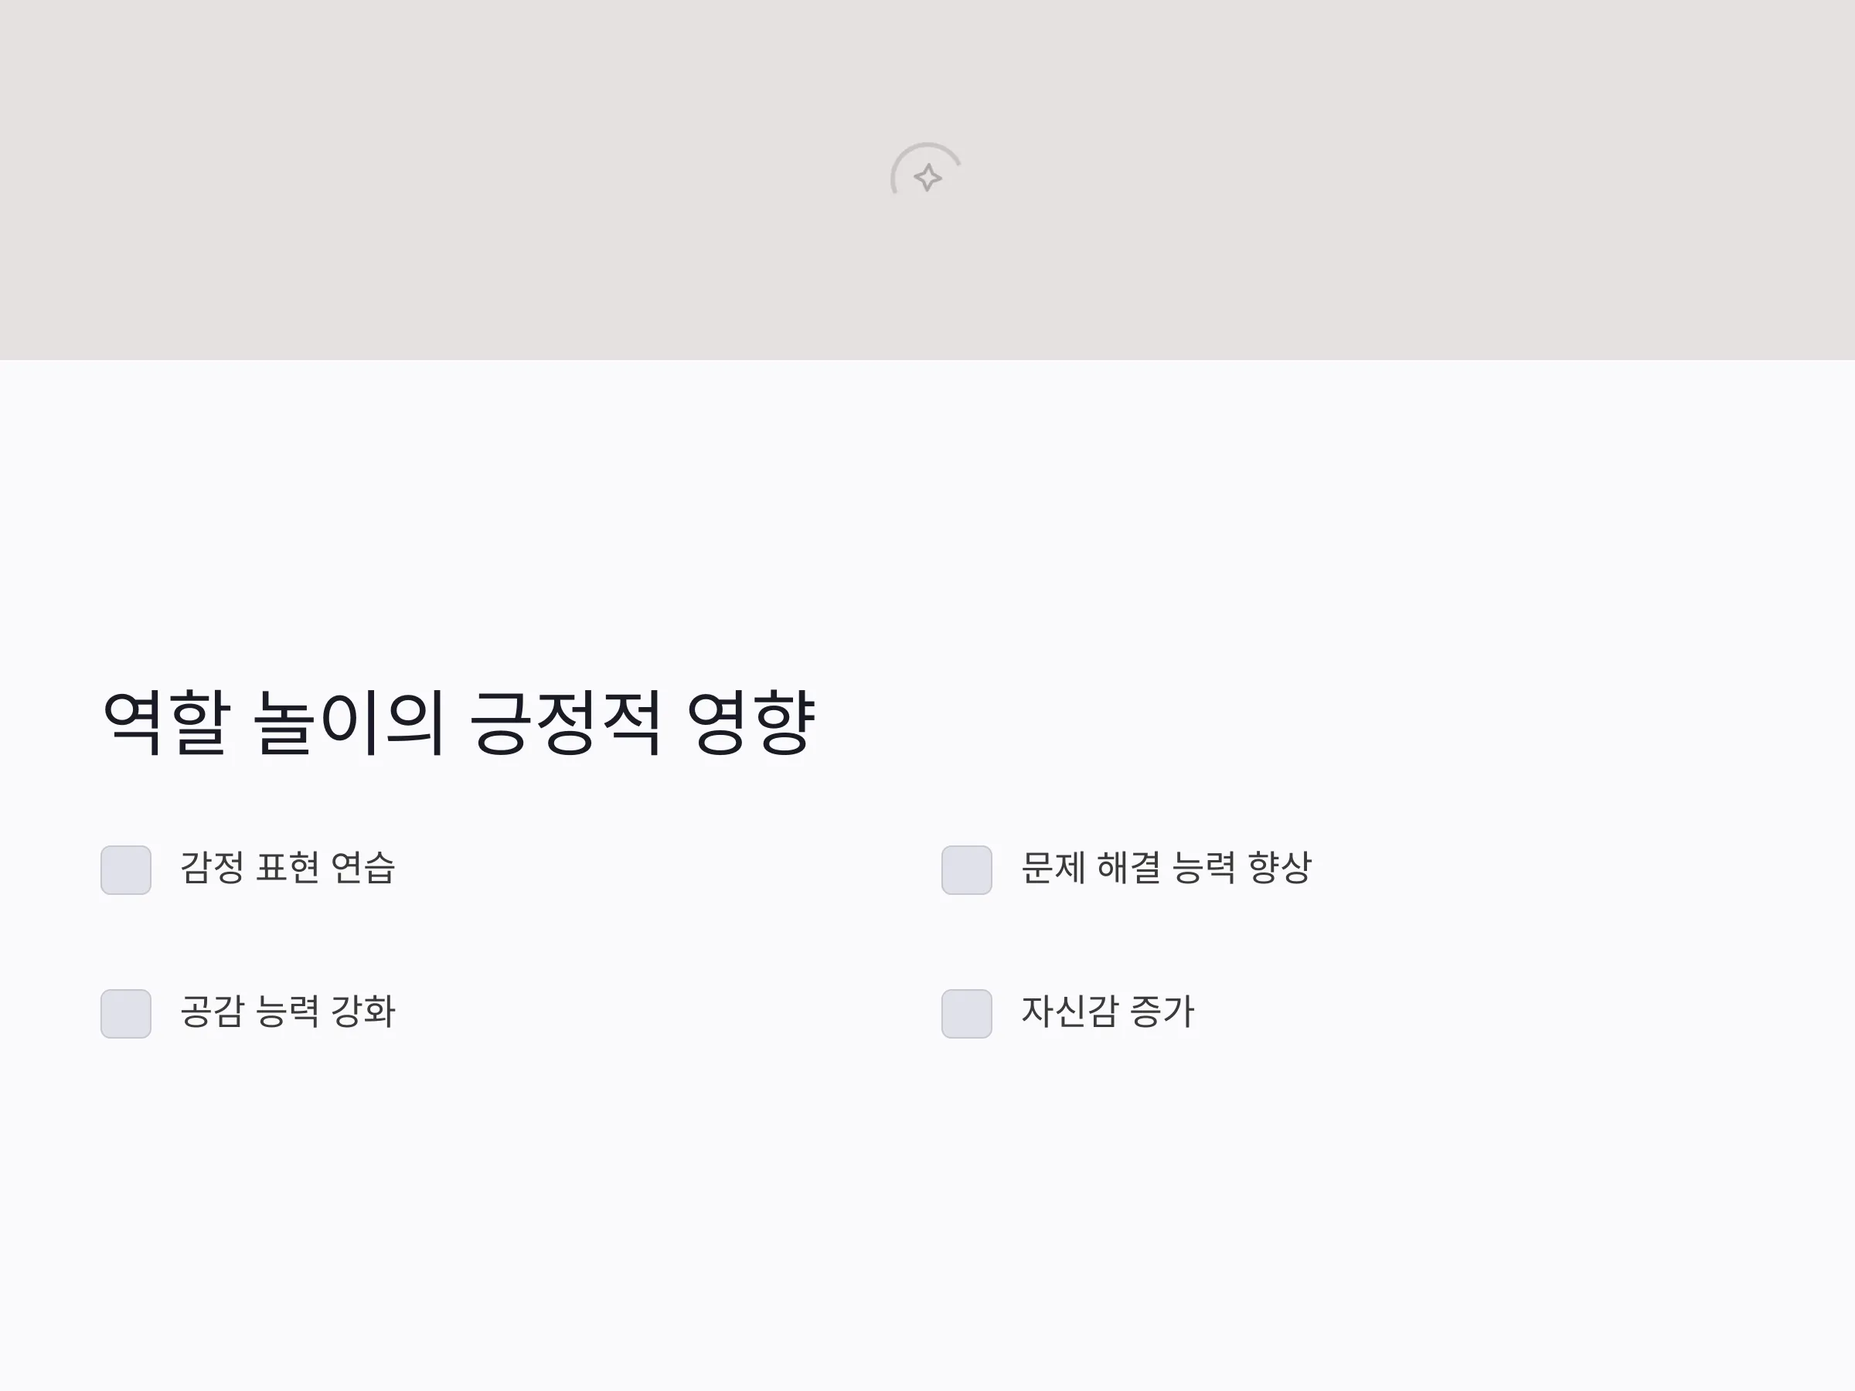Viewport: 1855px width, 1391px height.
Task: Click the word 증가 in the checklist
Action: click(1162, 1011)
